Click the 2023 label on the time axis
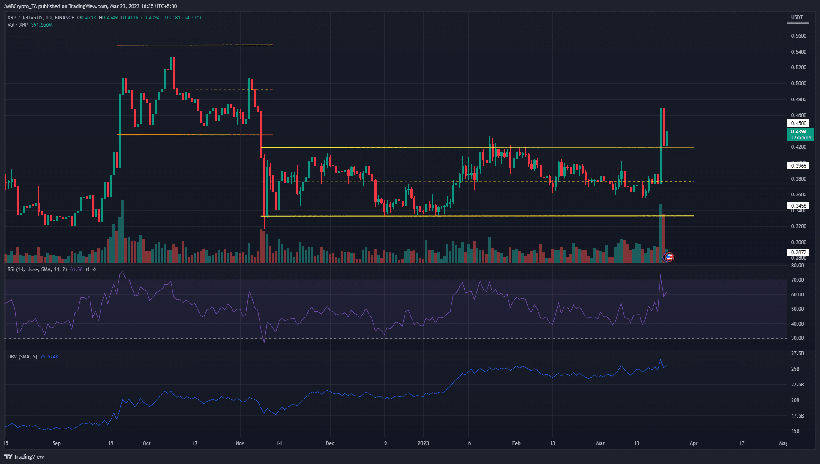 424,443
